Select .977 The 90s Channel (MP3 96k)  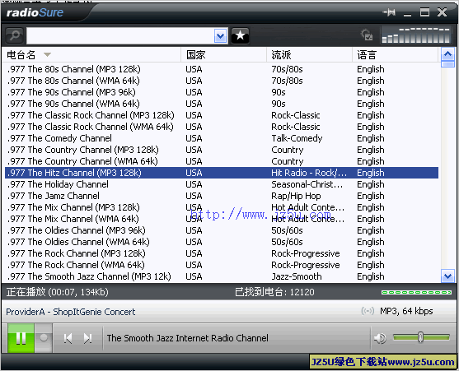click(x=222, y=92)
